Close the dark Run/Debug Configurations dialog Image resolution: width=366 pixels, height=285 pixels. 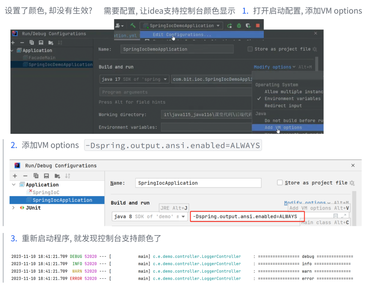pyautogui.click(x=316, y=33)
